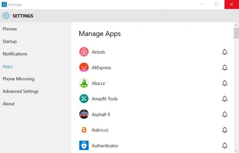239x153 pixels.
Task: Click the Airbnb app icon
Action: pos(84,52)
